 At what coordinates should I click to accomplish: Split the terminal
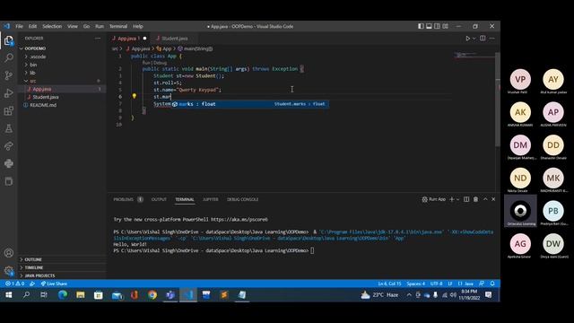tap(466, 199)
